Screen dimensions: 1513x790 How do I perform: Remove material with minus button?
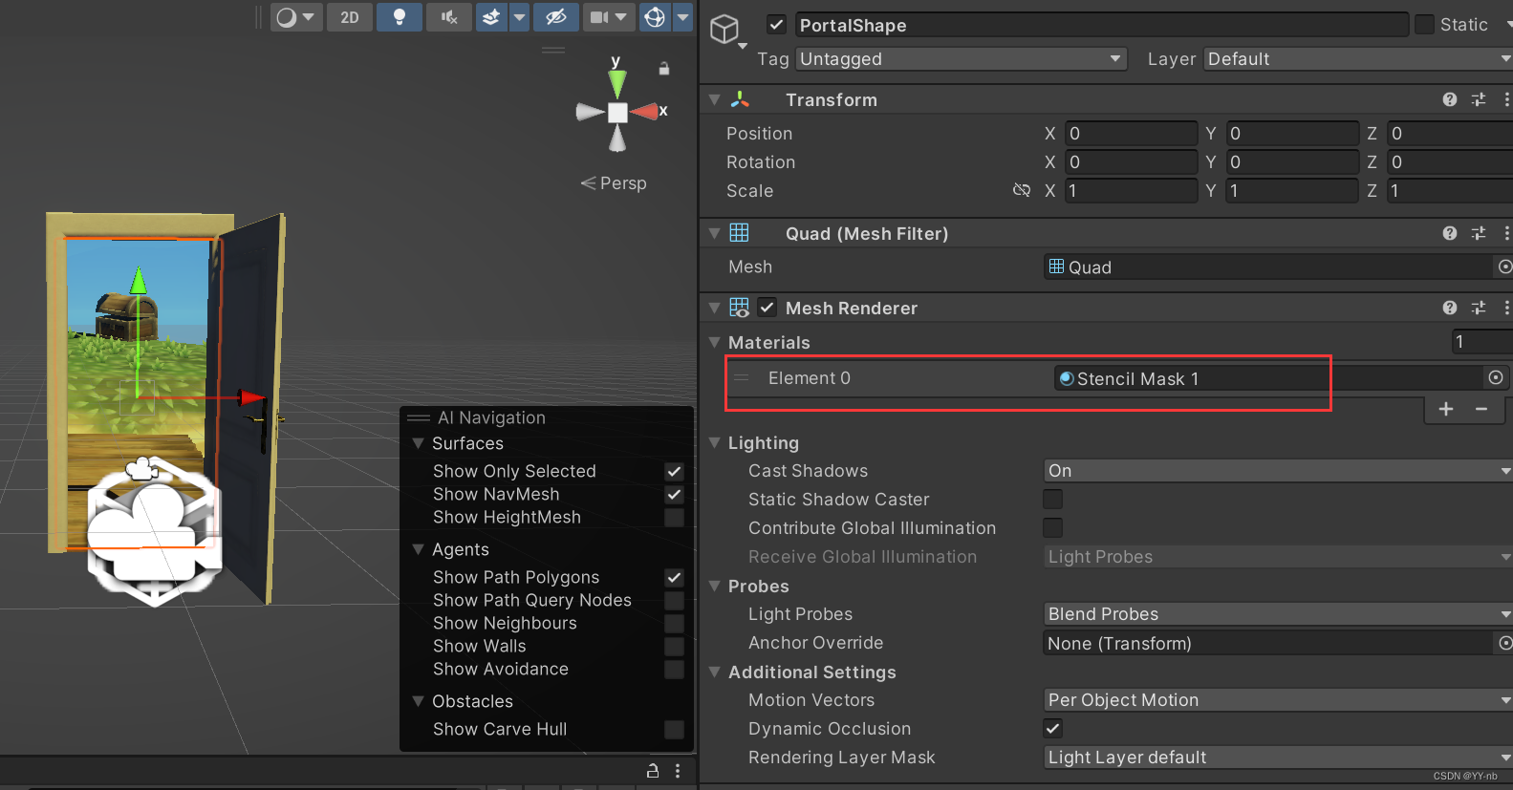[x=1481, y=409]
